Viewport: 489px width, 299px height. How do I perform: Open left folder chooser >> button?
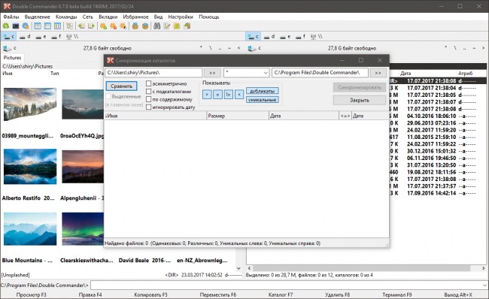[212, 73]
